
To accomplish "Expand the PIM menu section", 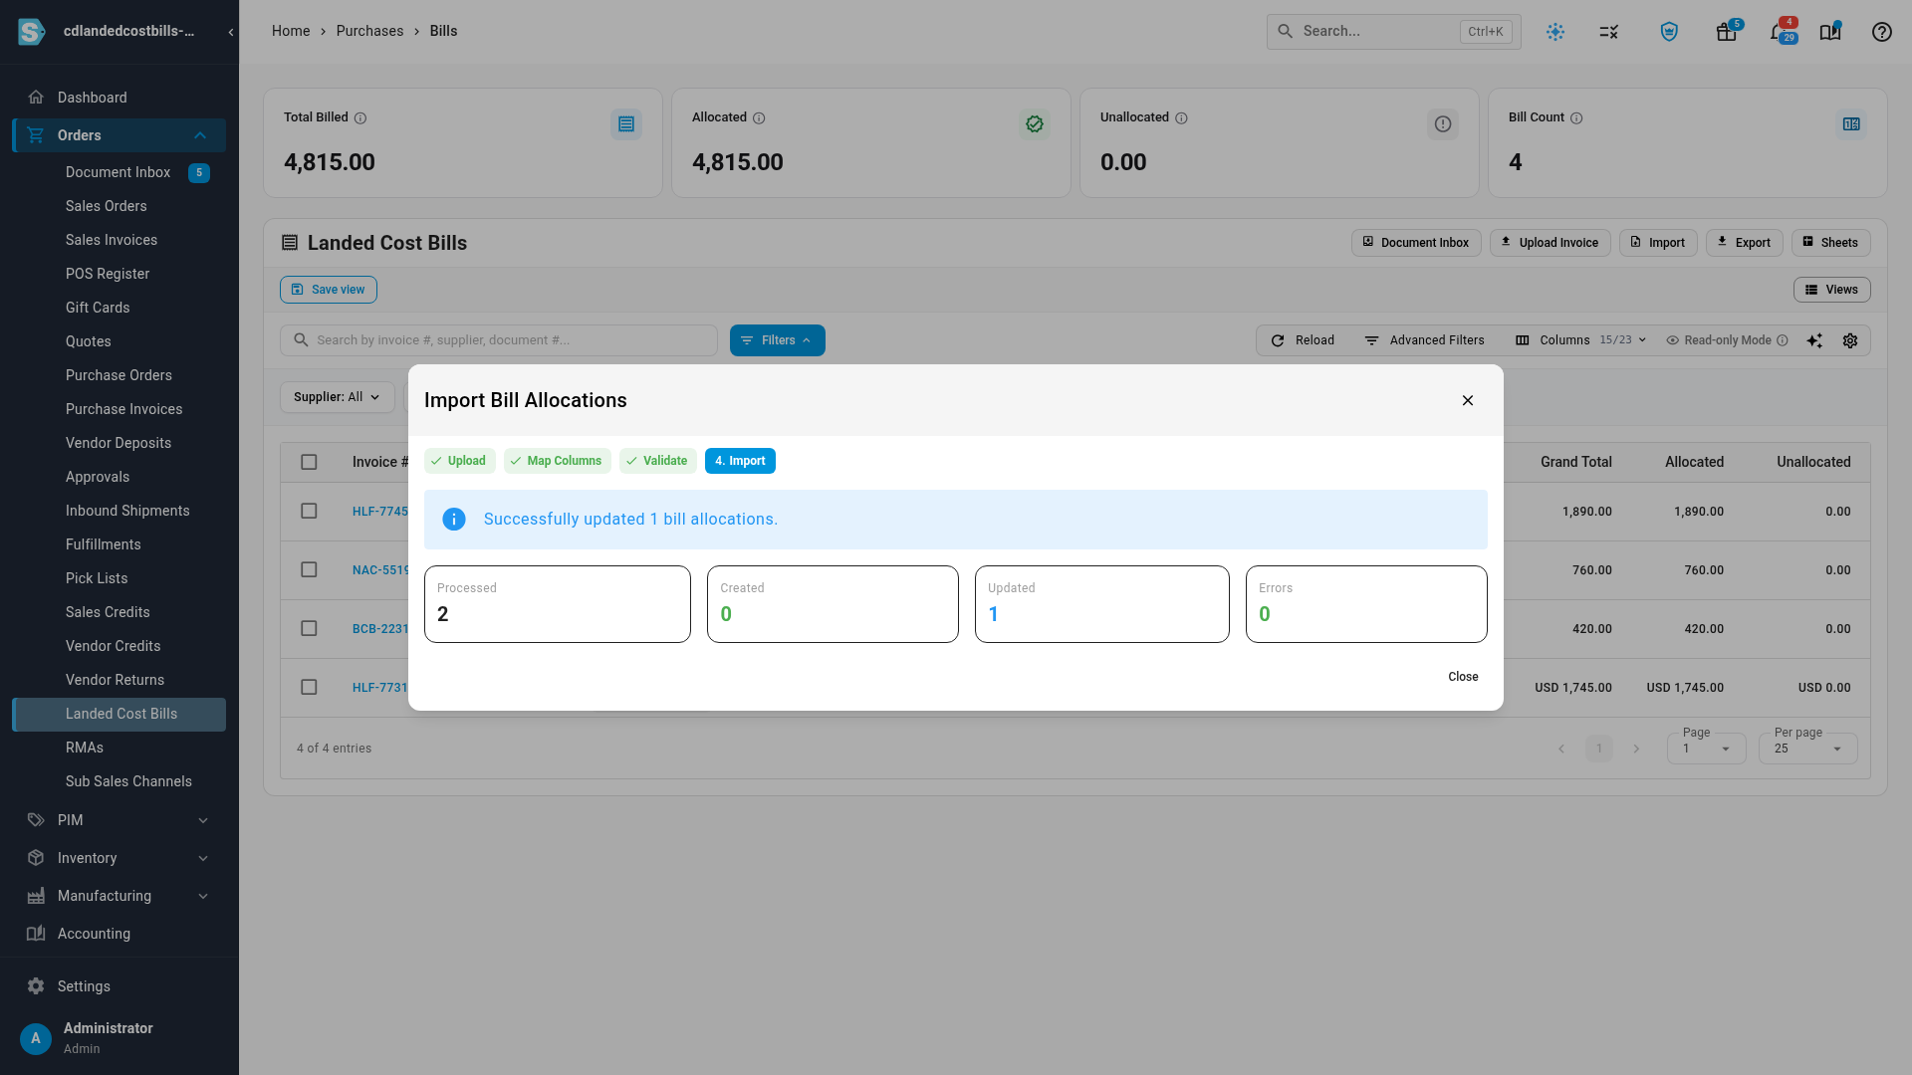I will (119, 820).
